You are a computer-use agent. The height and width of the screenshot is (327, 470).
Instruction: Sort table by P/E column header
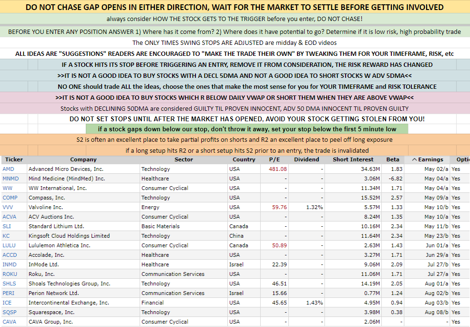pyautogui.click(x=274, y=160)
